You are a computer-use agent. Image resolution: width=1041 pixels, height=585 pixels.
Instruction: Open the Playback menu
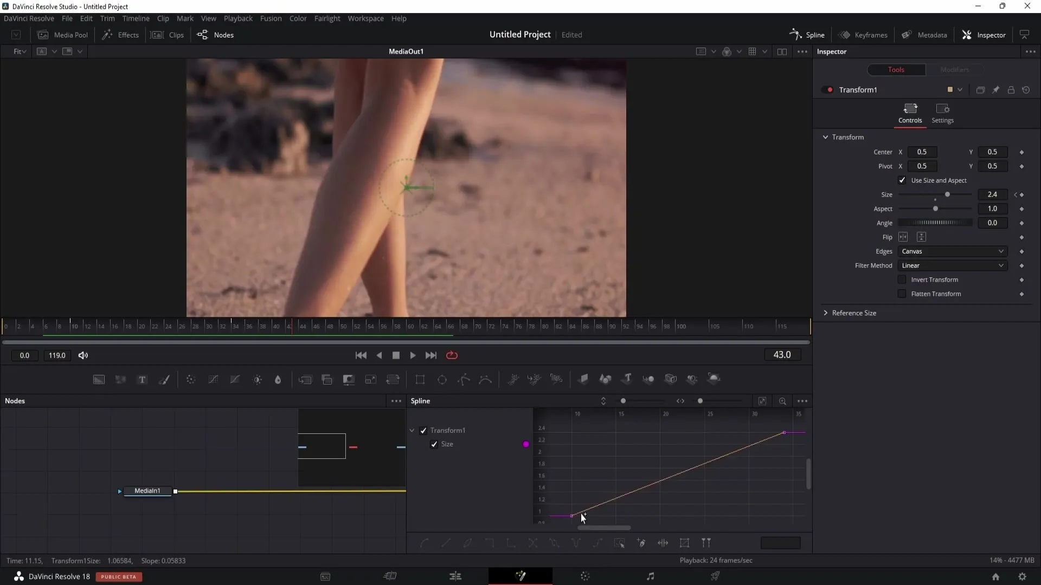coord(238,18)
